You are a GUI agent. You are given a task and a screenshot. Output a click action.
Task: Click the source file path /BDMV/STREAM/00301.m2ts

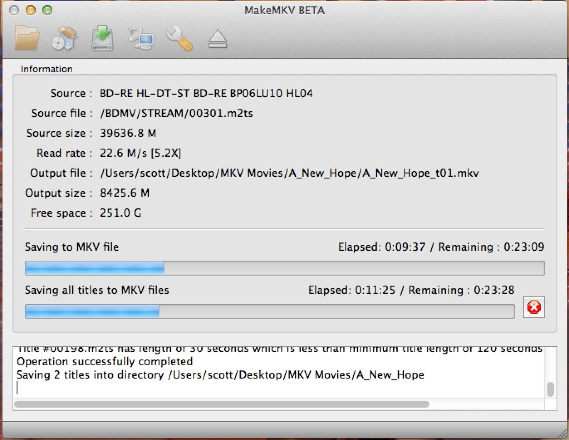pos(177,113)
